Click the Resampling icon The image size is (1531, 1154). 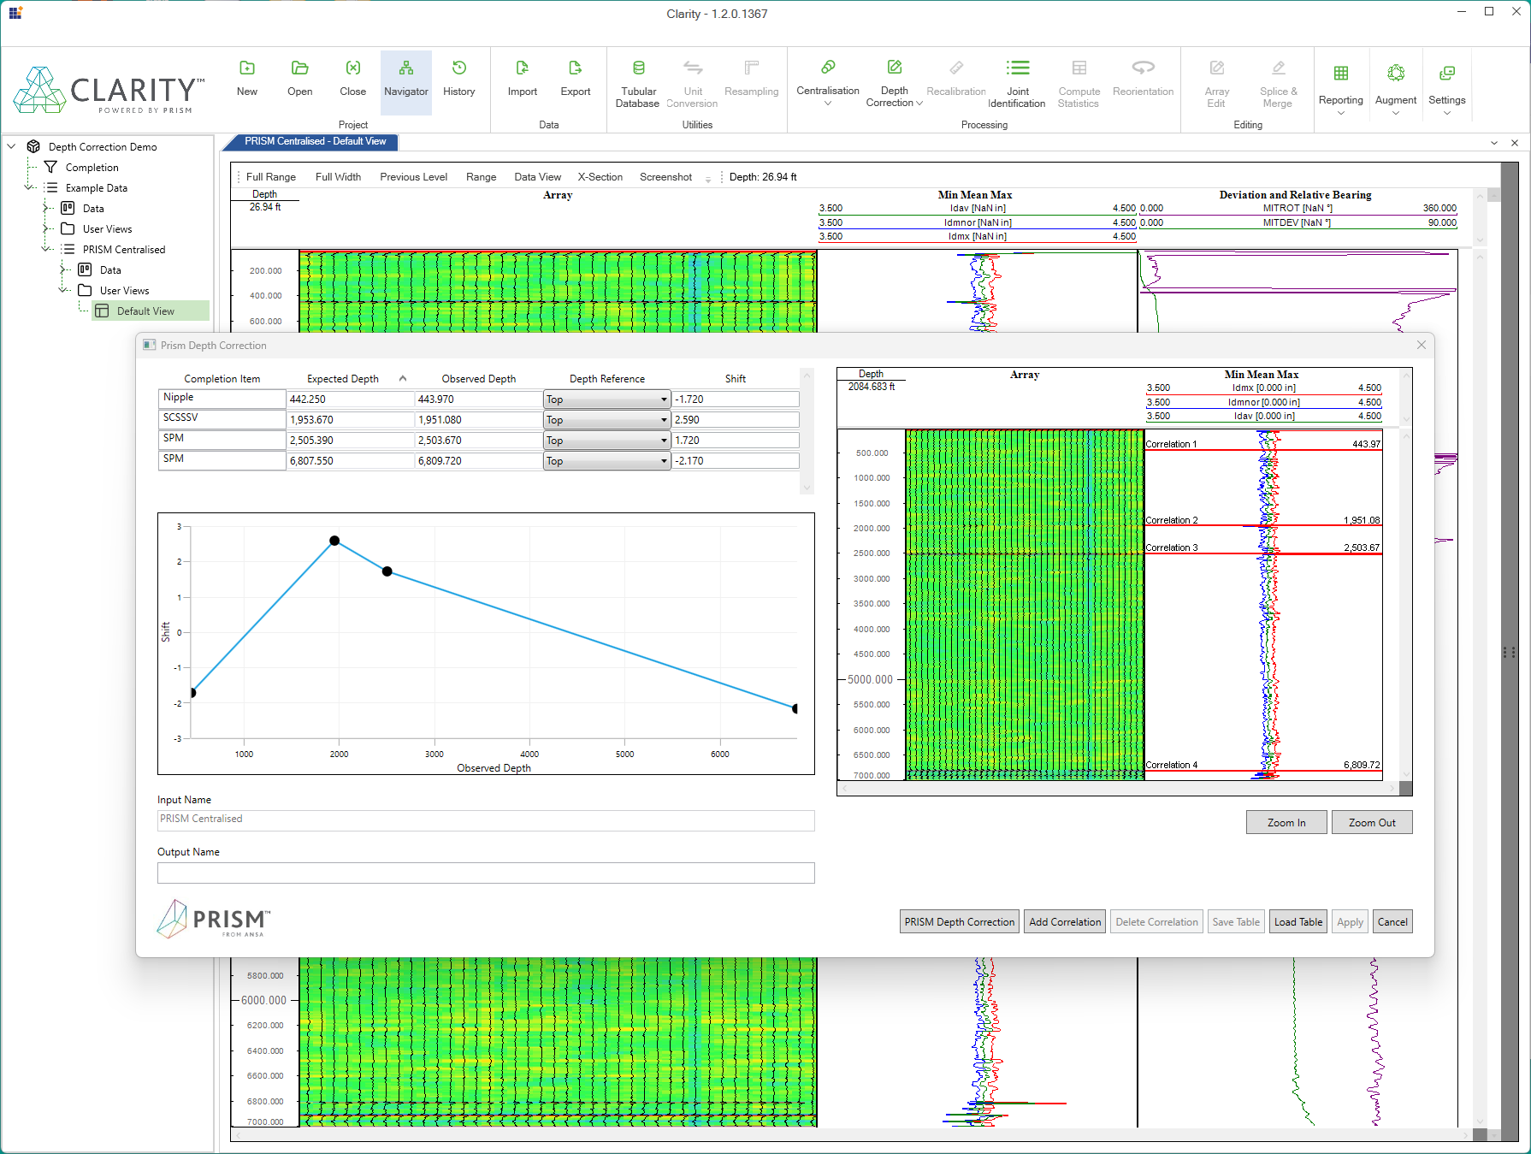click(751, 79)
